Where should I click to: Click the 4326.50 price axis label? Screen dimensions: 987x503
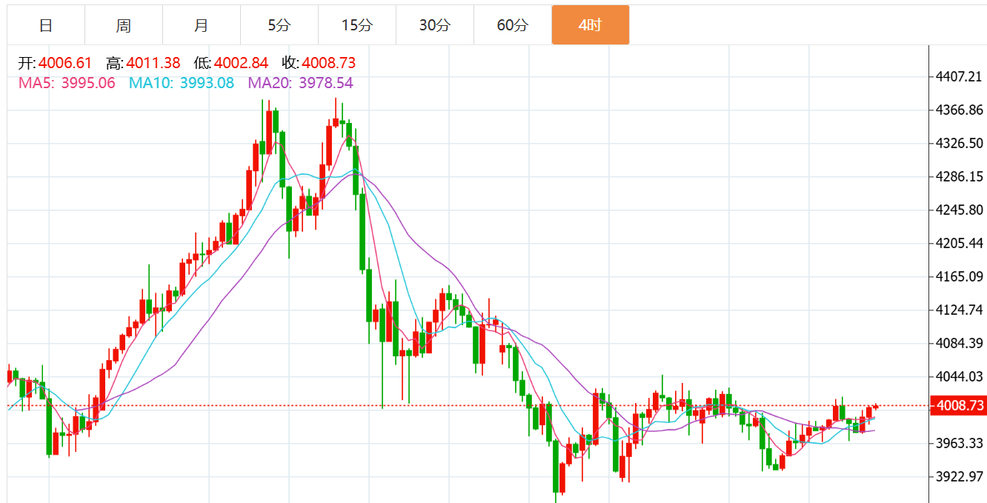coord(960,144)
